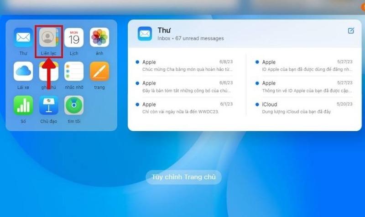Open the Trang pages app icon

coord(99,71)
